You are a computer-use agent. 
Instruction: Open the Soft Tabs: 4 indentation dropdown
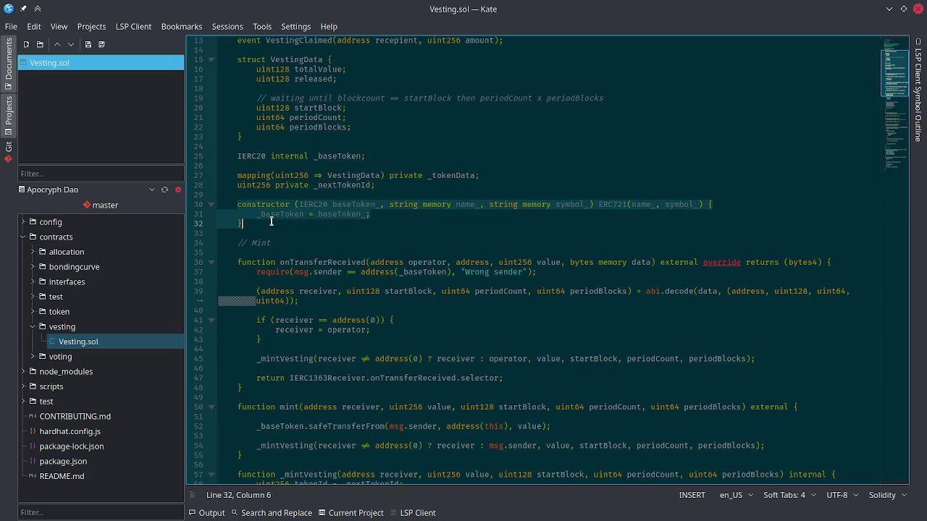(789, 495)
